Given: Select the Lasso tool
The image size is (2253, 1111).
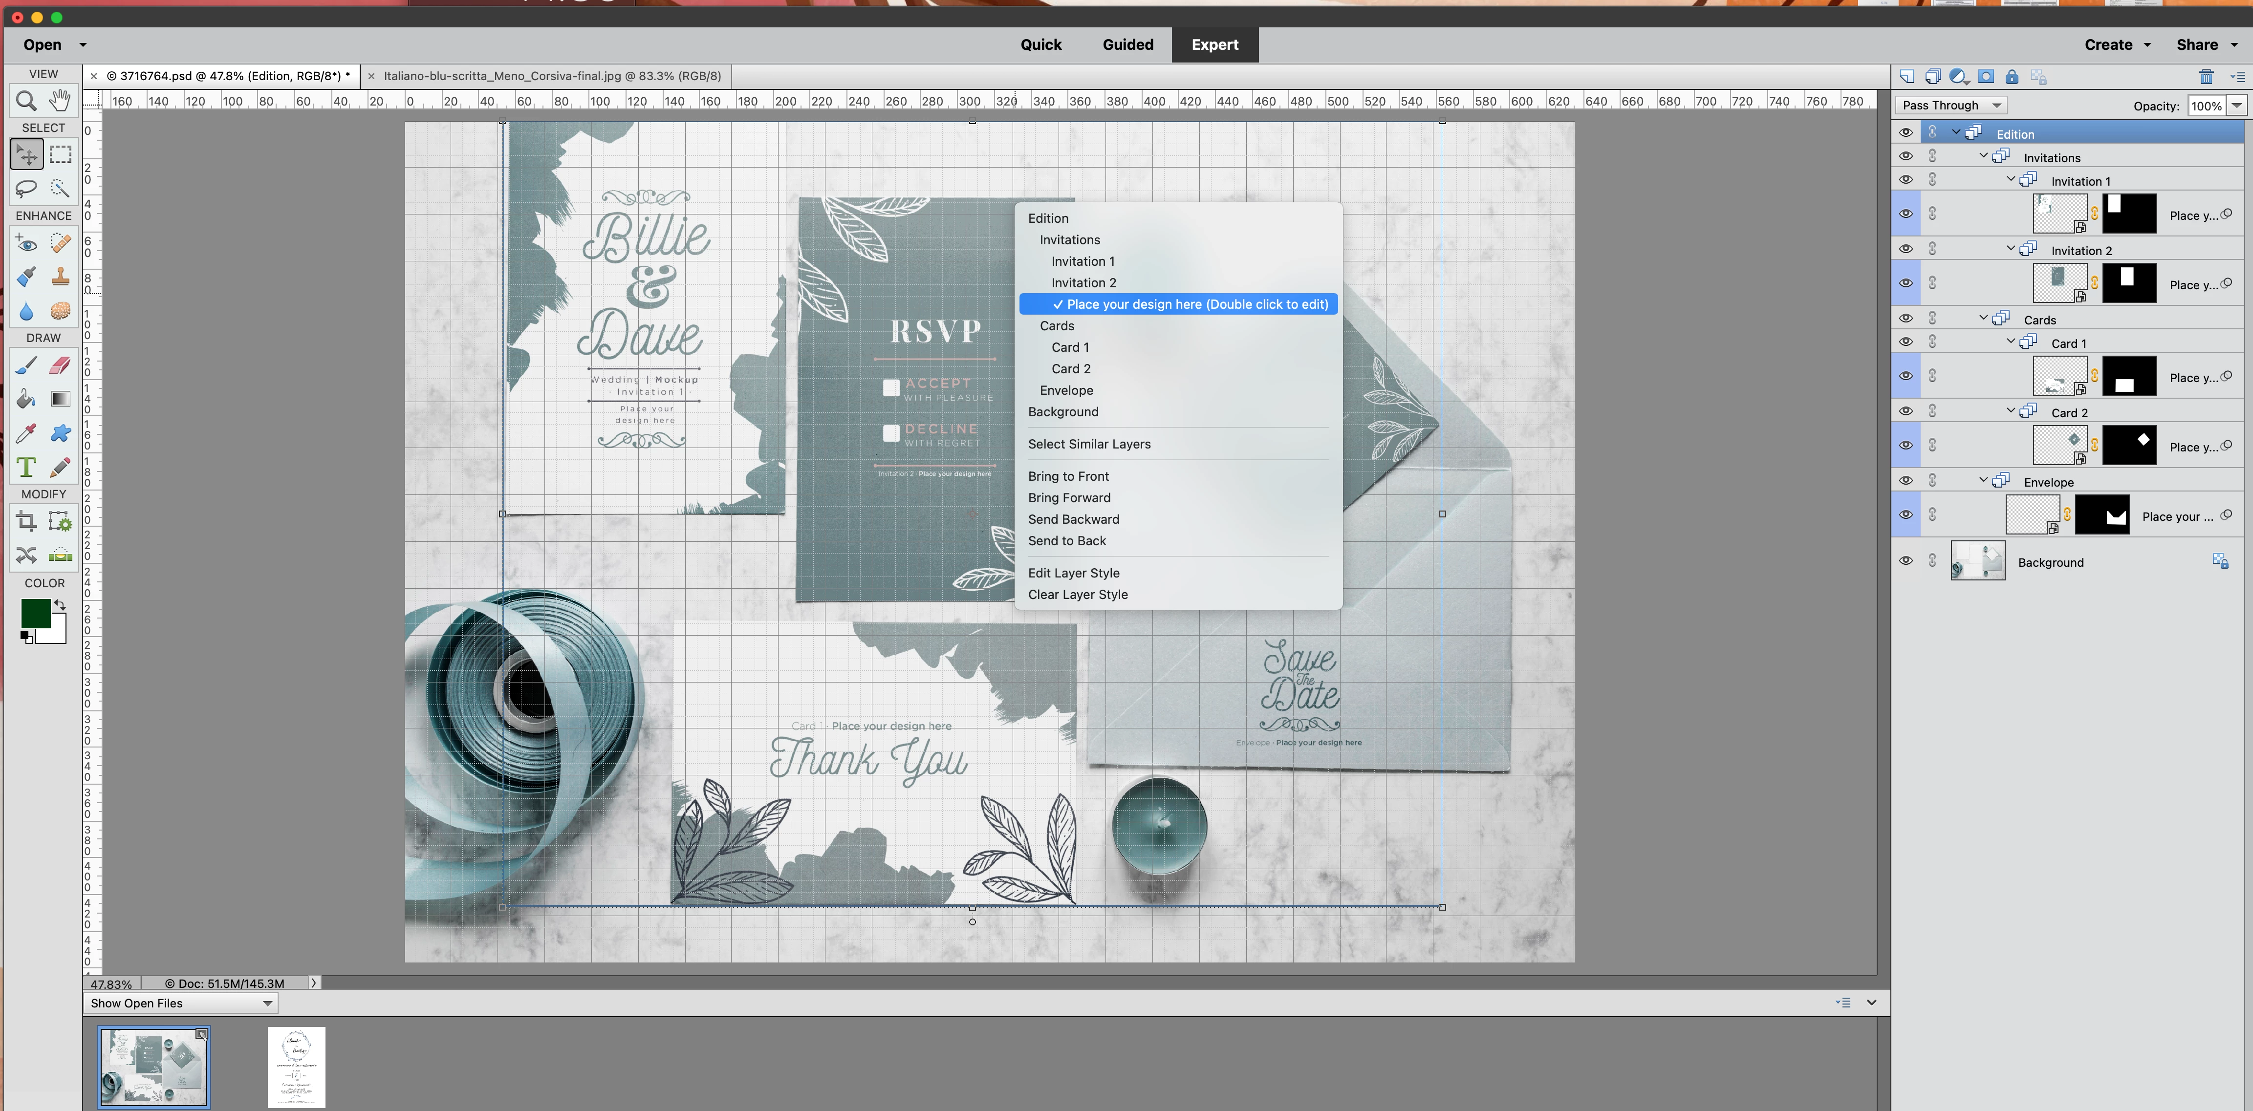Looking at the screenshot, I should click(x=26, y=188).
